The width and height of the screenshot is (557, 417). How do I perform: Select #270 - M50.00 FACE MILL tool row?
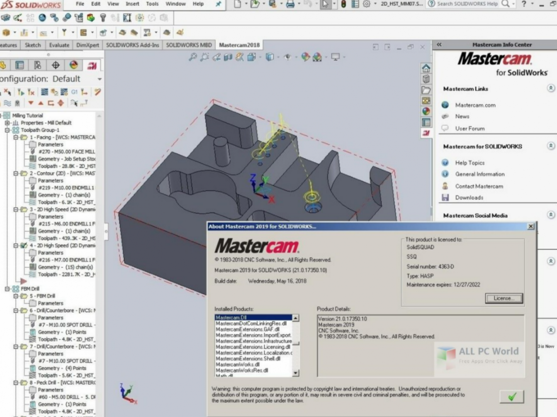66,152
